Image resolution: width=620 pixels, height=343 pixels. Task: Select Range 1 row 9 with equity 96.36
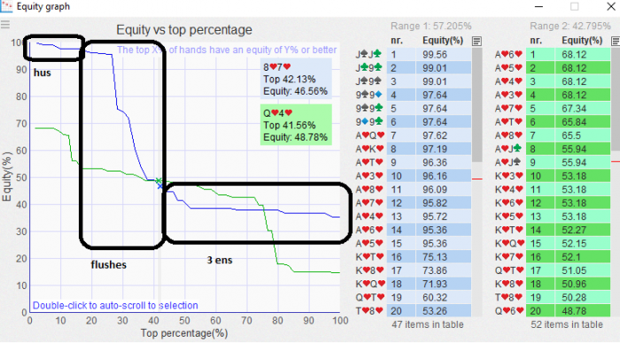(413, 163)
